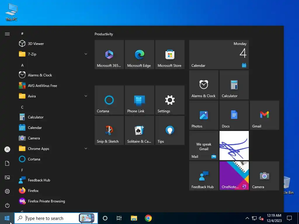
Task: Open the Camera tile
Action: tap(265, 176)
